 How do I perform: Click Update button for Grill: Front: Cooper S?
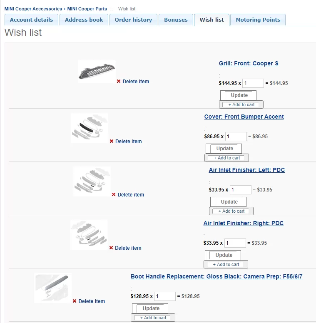pyautogui.click(x=239, y=95)
